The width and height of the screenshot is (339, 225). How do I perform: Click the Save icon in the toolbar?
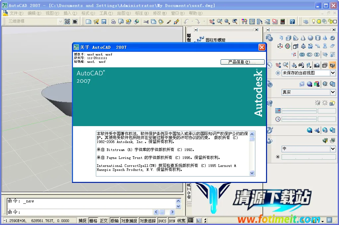pyautogui.click(x=104, y=22)
